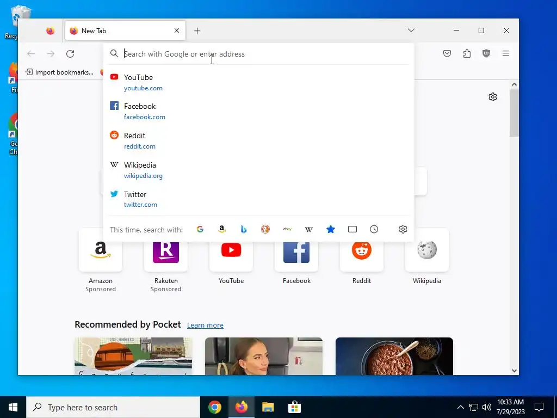Open File Explorer from the taskbar
Viewport: 557px width, 418px height.
pos(268,407)
